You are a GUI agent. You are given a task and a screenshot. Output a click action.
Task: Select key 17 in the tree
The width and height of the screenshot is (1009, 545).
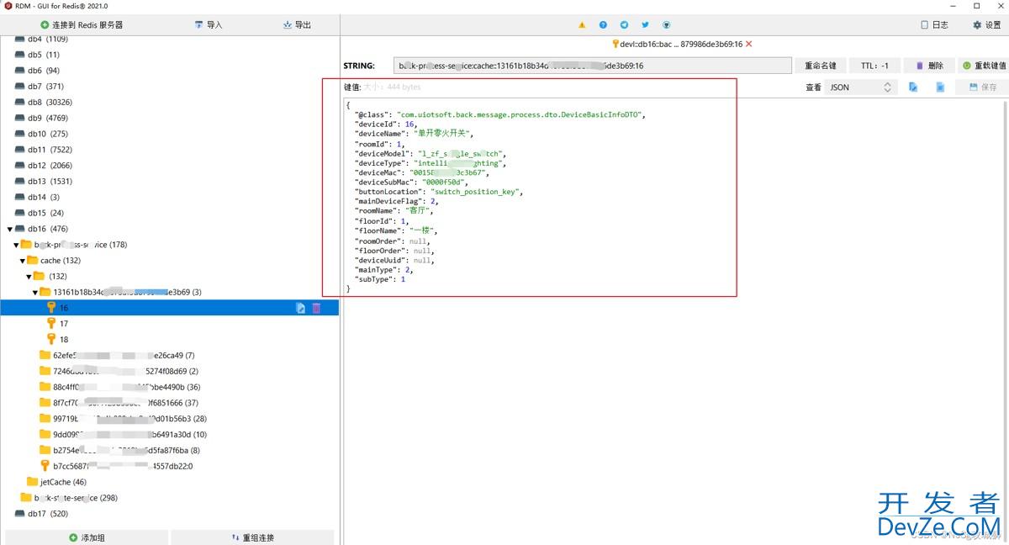pos(64,324)
